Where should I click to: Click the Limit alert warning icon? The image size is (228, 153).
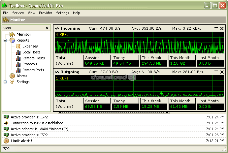pos(6,141)
